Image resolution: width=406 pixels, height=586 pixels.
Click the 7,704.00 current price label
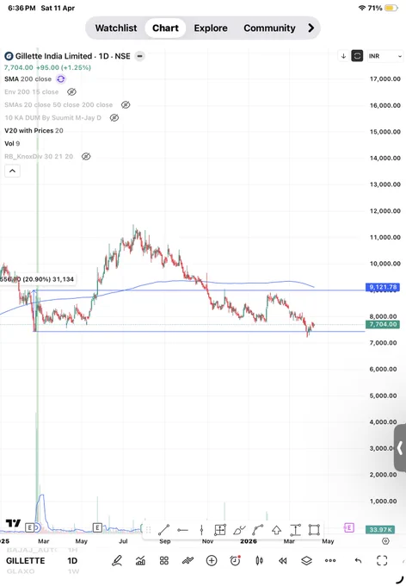383,324
